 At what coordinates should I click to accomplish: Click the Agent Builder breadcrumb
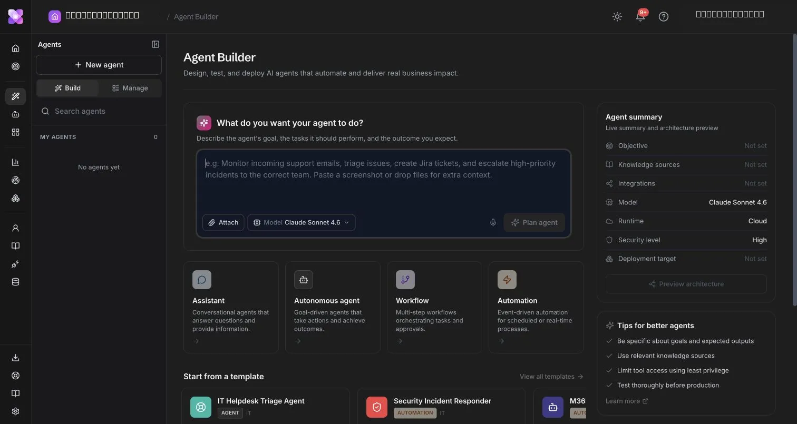pos(196,16)
